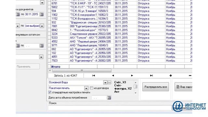
Task: Uncheck 'стандартные настройки печати' checkbox
Action: click(50, 92)
